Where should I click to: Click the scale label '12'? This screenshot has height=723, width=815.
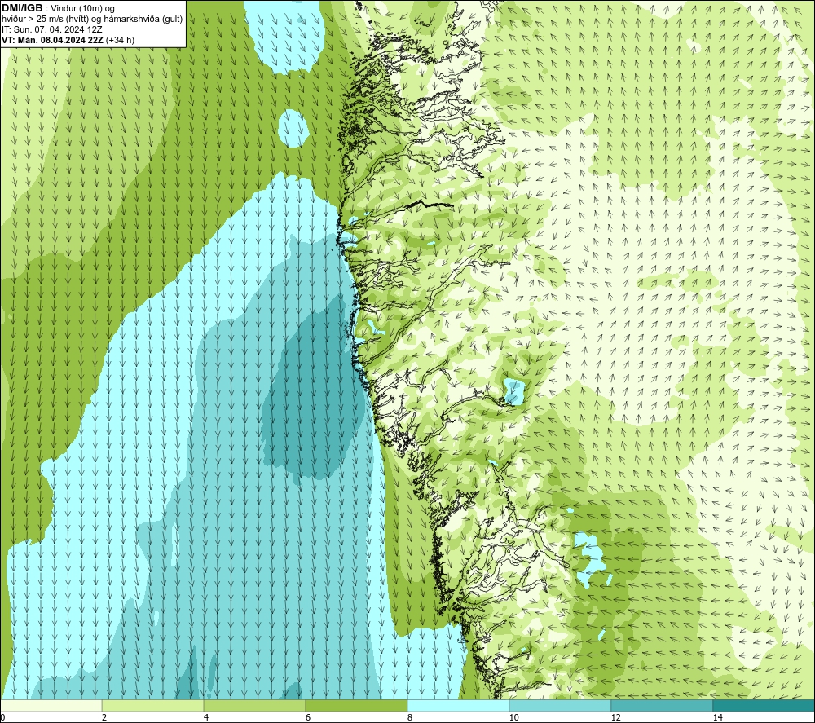click(615, 717)
